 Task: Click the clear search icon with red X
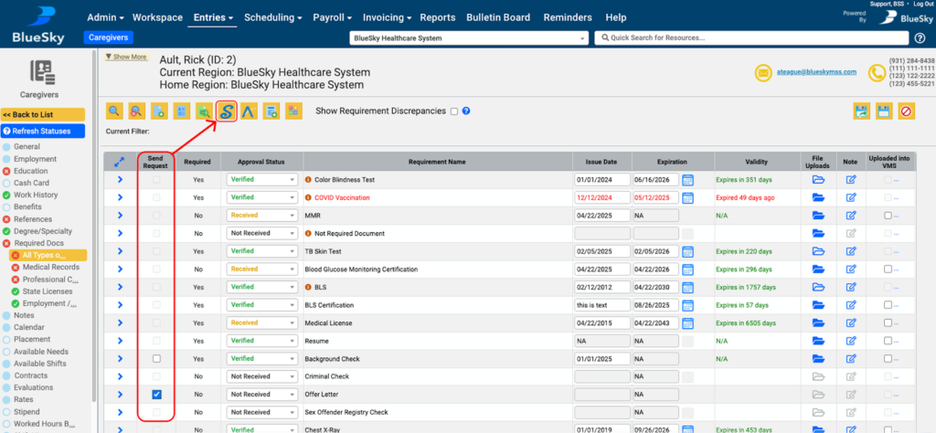click(137, 111)
